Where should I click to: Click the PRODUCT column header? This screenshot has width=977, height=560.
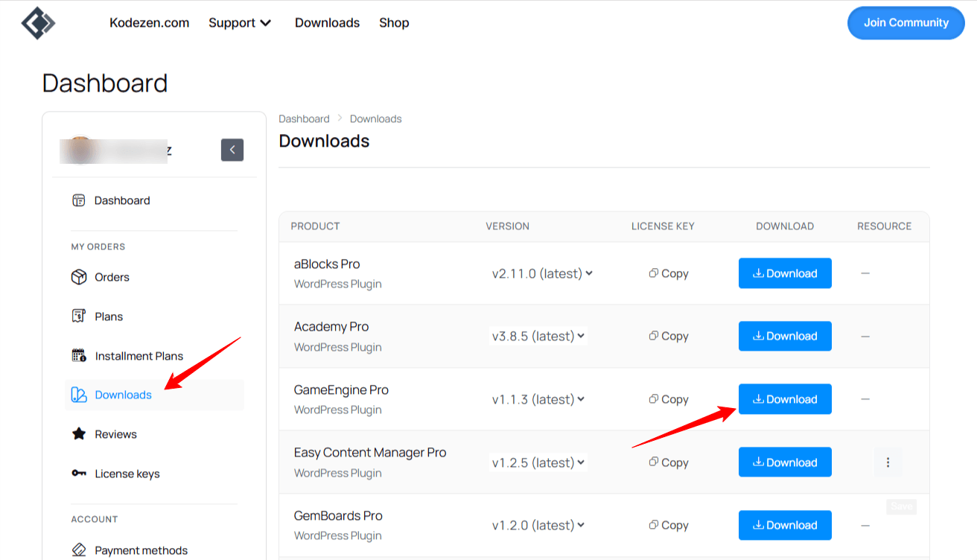315,226
